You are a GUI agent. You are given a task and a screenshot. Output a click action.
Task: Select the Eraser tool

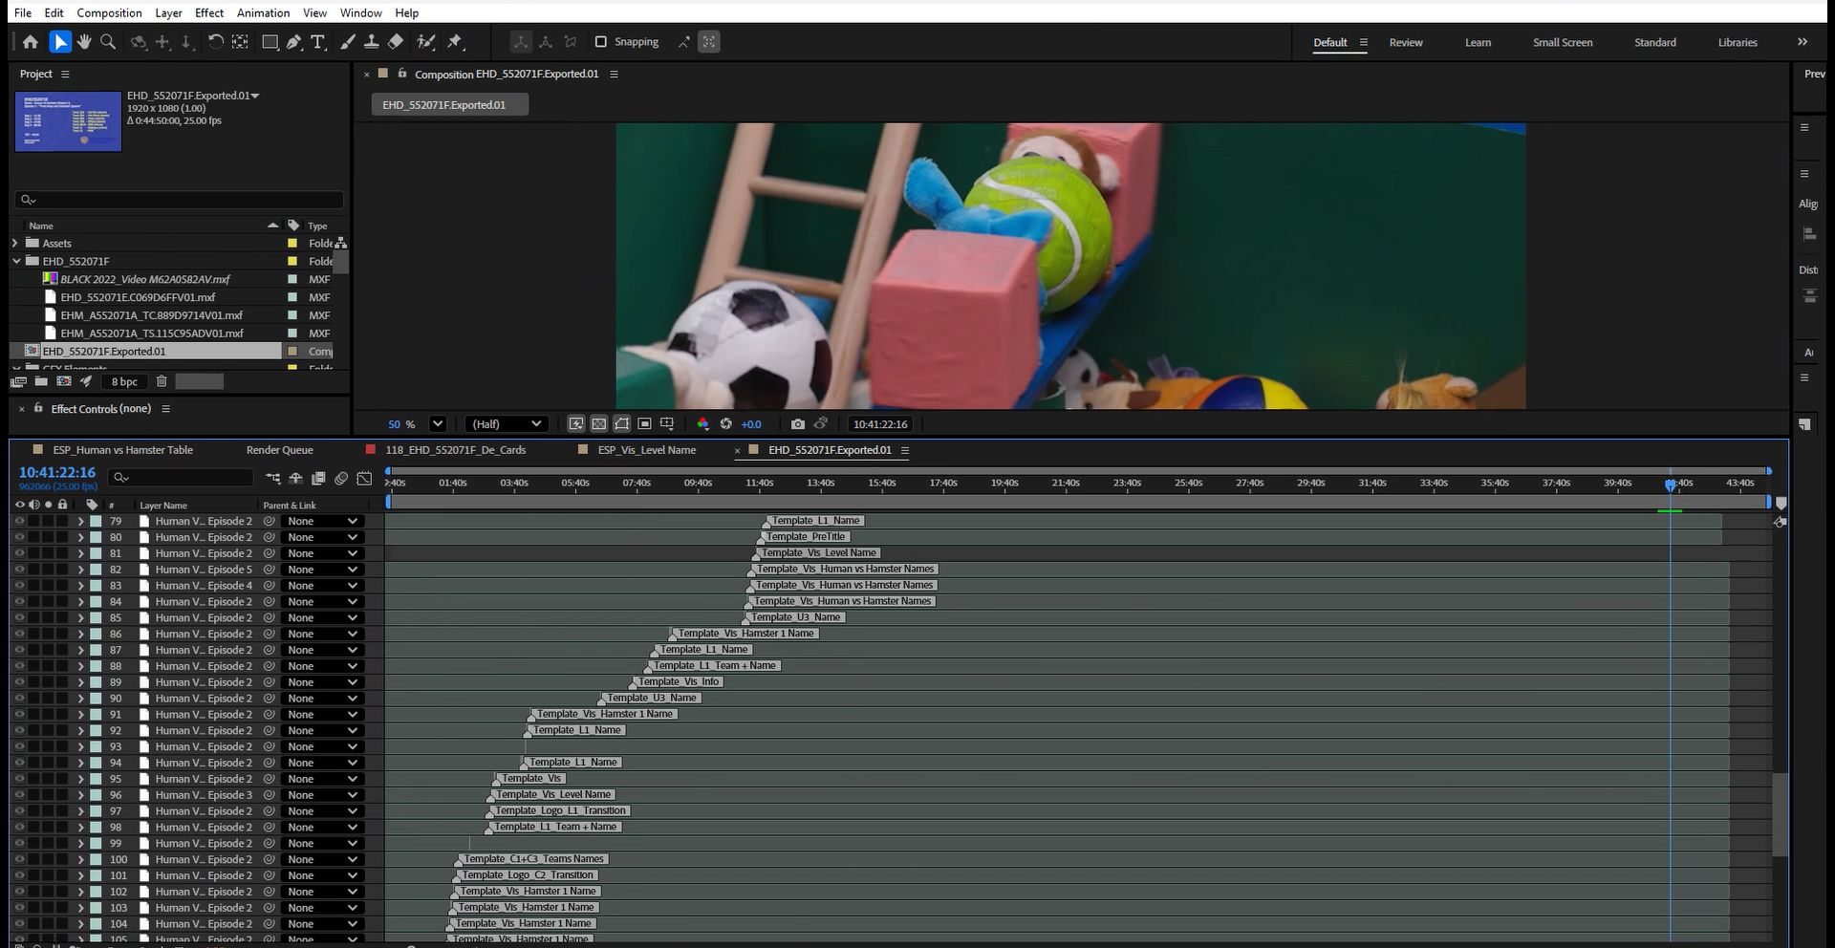[x=396, y=42]
